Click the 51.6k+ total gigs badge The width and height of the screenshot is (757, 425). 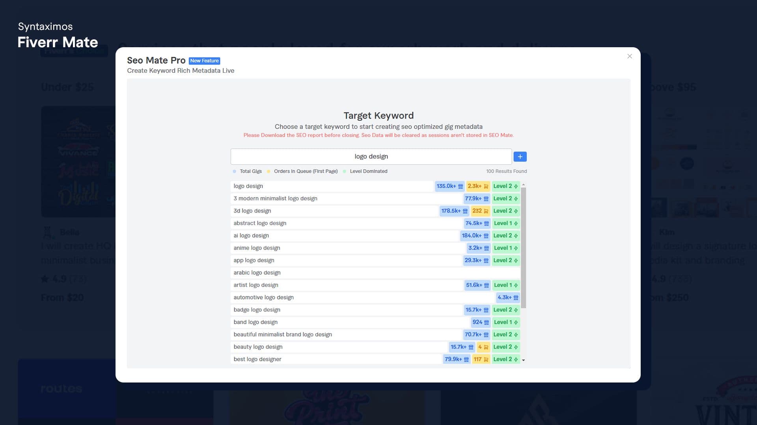pyautogui.click(x=477, y=285)
